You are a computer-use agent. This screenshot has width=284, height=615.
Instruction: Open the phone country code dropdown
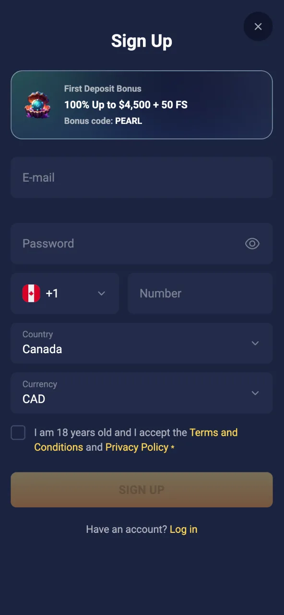point(65,293)
